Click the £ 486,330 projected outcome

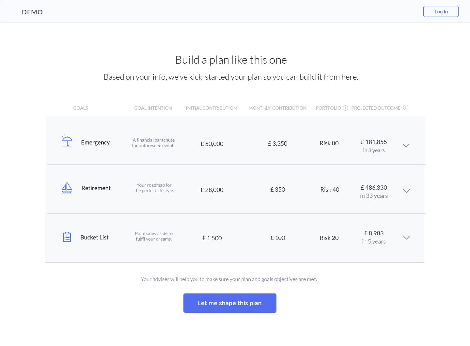click(x=374, y=187)
